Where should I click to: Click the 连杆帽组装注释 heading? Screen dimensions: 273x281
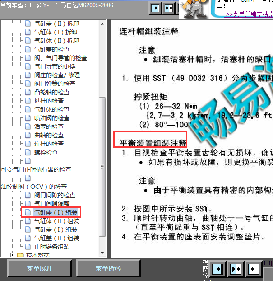click(149, 31)
